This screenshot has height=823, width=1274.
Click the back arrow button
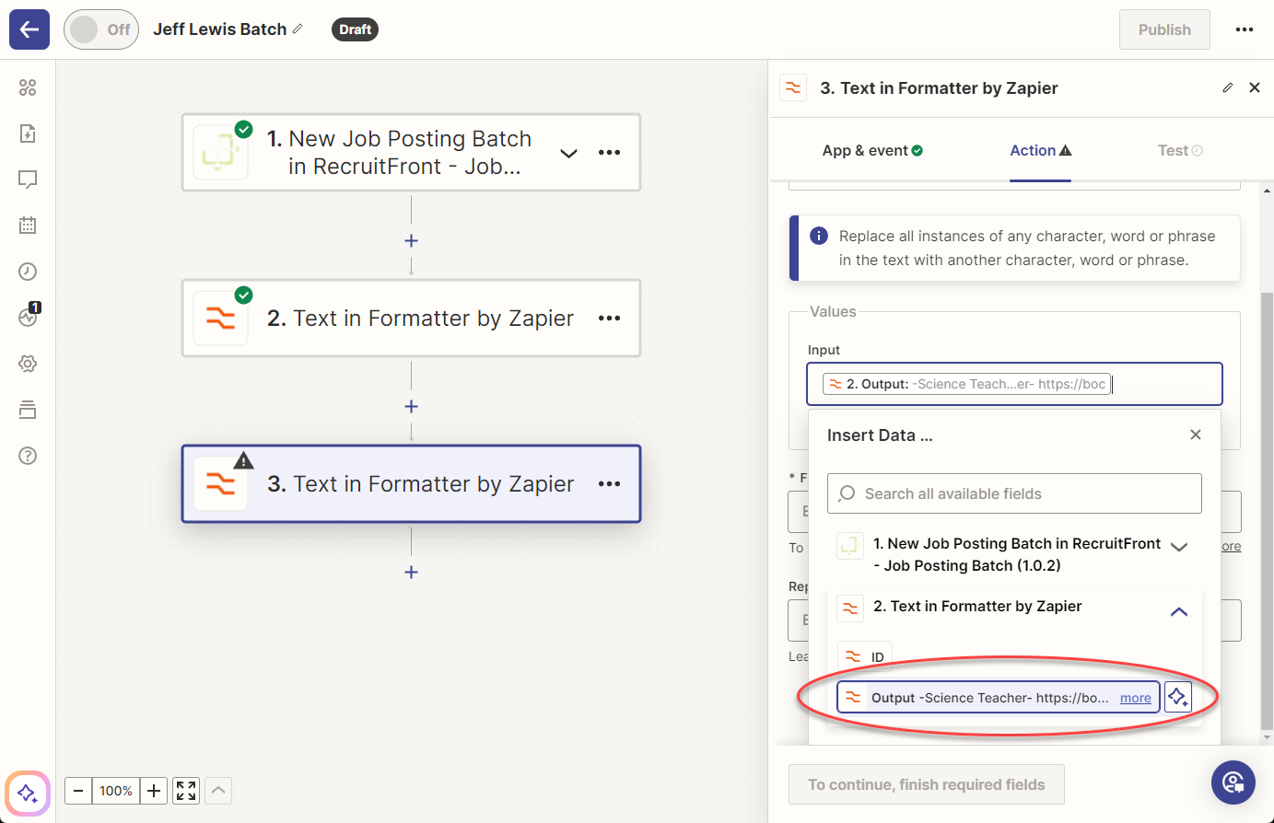(x=29, y=29)
